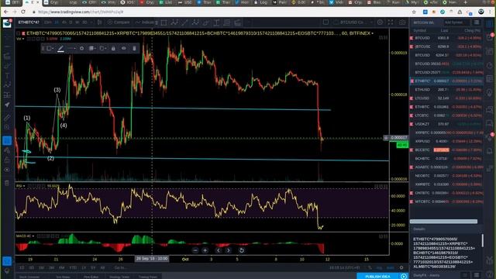Set chart range to 1D
The height and width of the screenshot is (279, 496).
click(x=22, y=268)
